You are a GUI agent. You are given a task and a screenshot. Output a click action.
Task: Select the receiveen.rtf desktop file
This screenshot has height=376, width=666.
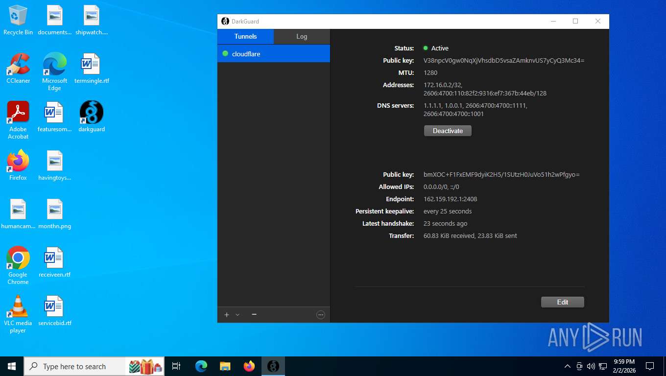tap(54, 262)
